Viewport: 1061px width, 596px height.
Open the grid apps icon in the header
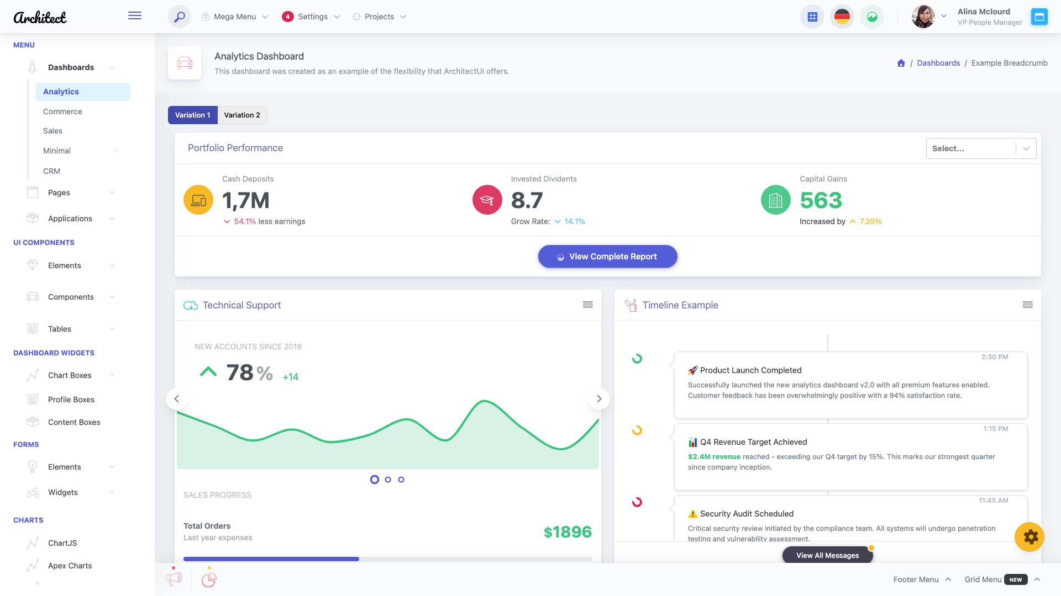coord(812,17)
